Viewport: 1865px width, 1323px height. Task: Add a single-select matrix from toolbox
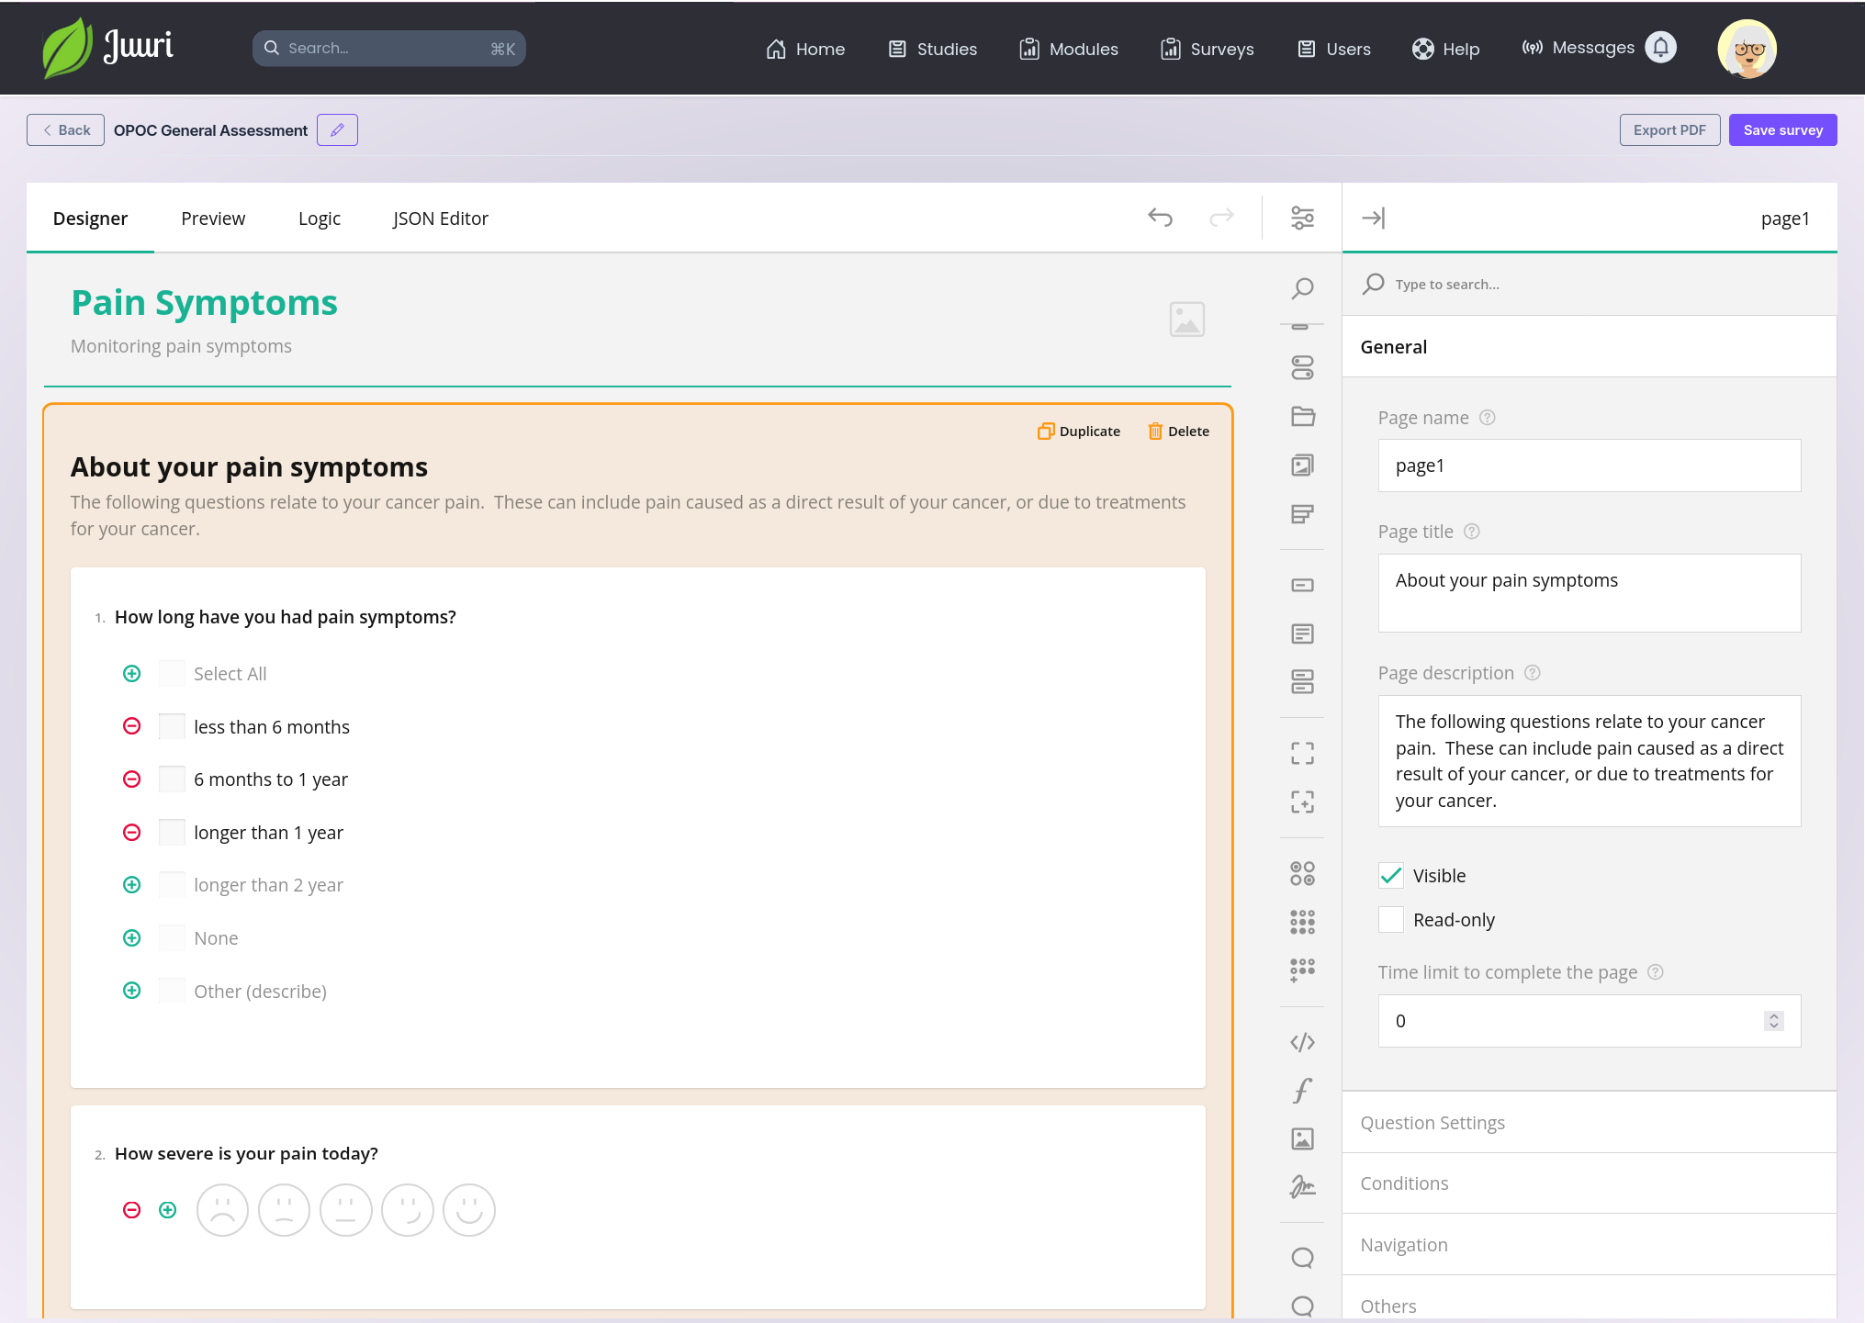1302,873
